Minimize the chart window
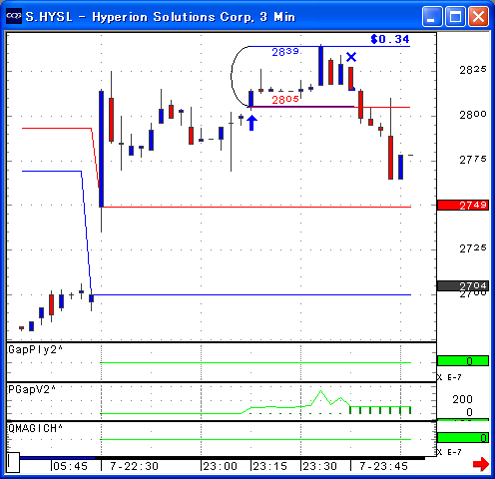This screenshot has width=495, height=479. pos(432,16)
